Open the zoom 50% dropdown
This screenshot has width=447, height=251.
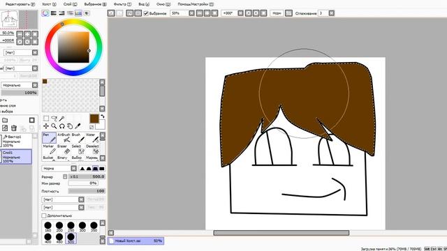click(191, 13)
